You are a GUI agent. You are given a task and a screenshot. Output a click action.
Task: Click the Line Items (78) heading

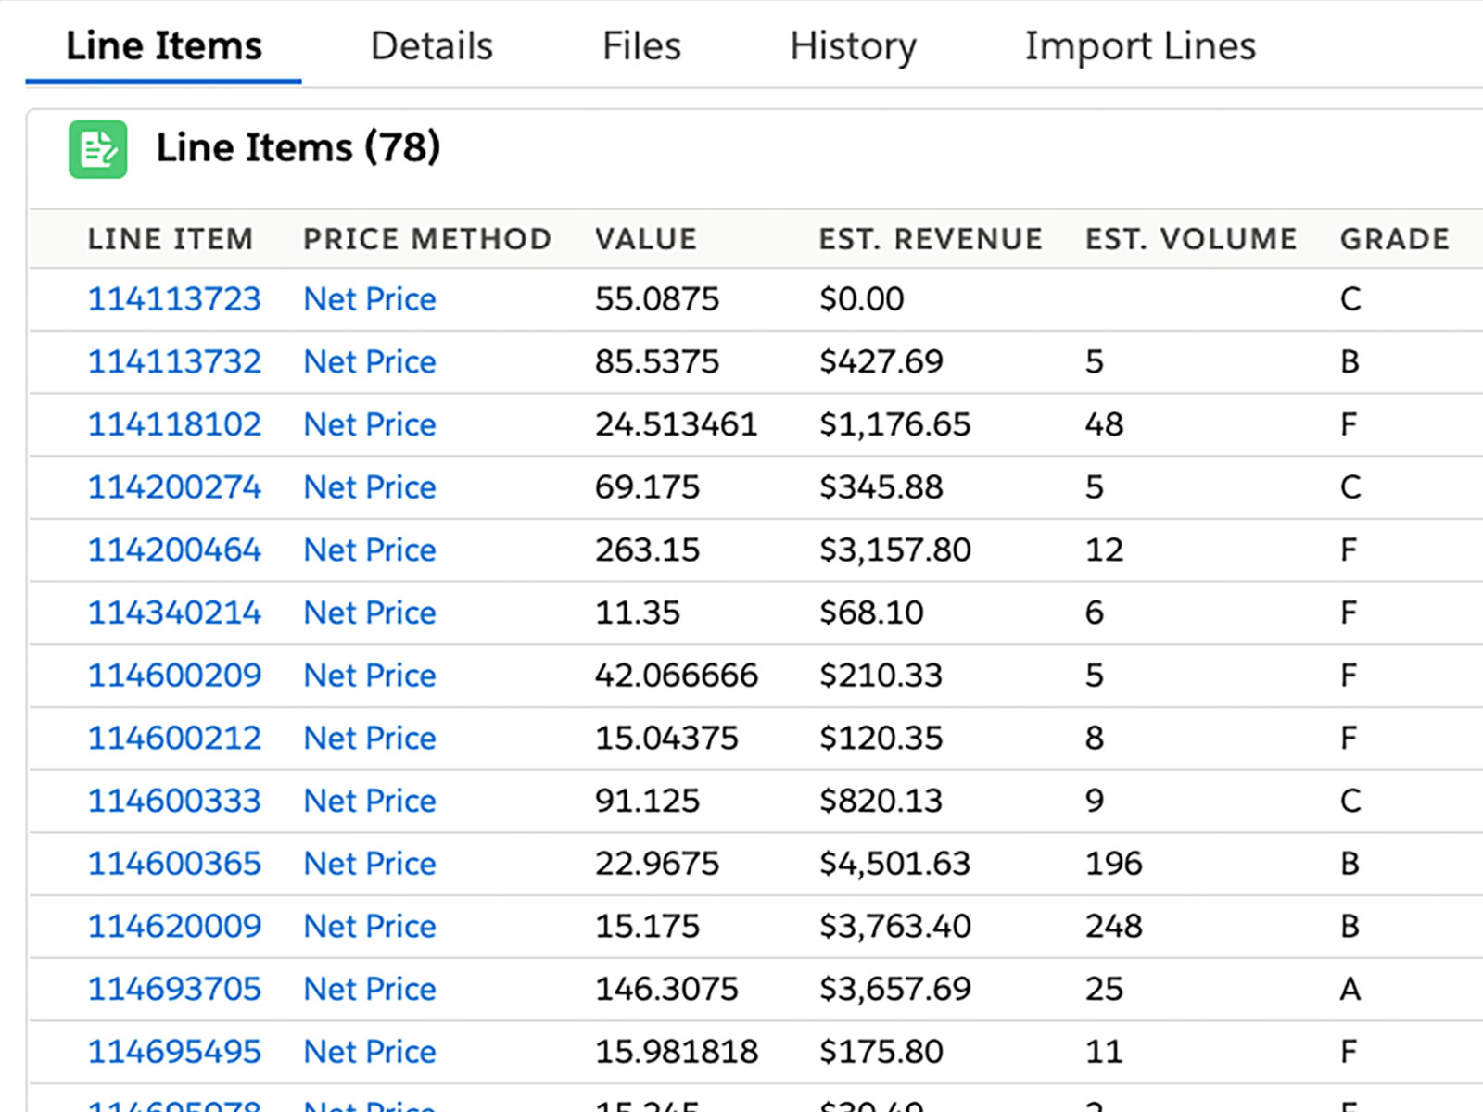pos(298,148)
